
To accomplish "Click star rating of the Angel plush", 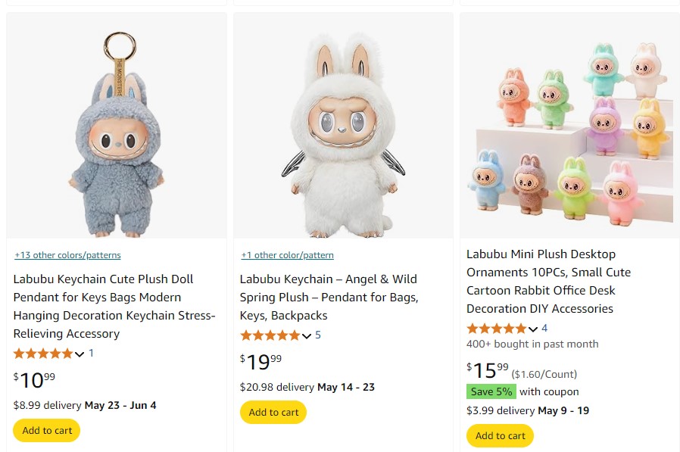I will [270, 335].
